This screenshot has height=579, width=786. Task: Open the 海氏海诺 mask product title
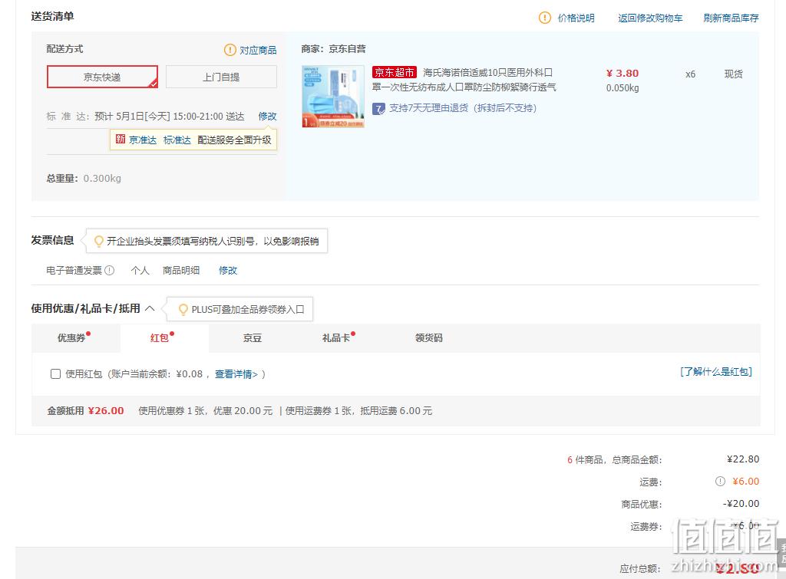(x=464, y=80)
